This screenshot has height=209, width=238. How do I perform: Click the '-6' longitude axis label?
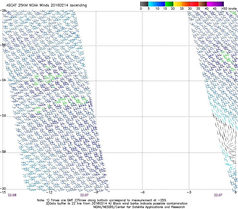142,192
